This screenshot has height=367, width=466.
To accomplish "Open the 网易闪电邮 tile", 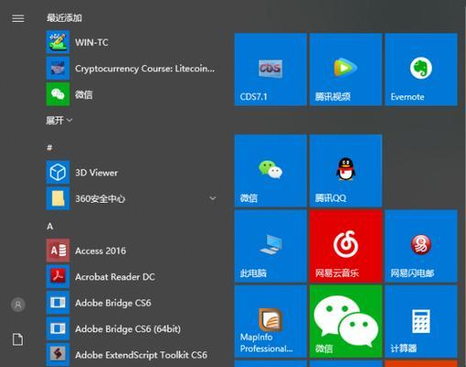I will (421, 246).
